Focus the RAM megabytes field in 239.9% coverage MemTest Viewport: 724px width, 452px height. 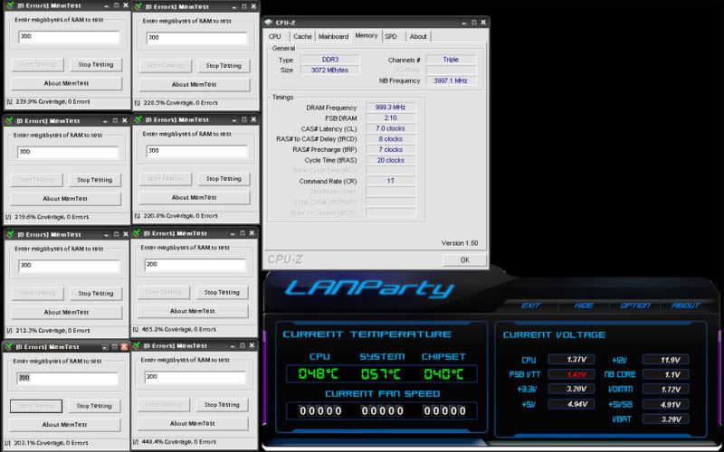(x=69, y=37)
